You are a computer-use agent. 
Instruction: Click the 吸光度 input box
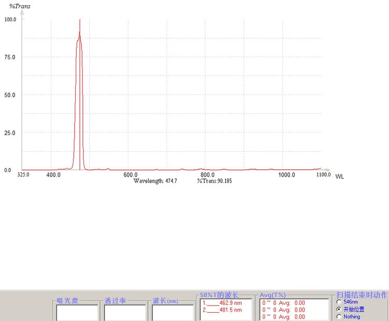click(77, 313)
